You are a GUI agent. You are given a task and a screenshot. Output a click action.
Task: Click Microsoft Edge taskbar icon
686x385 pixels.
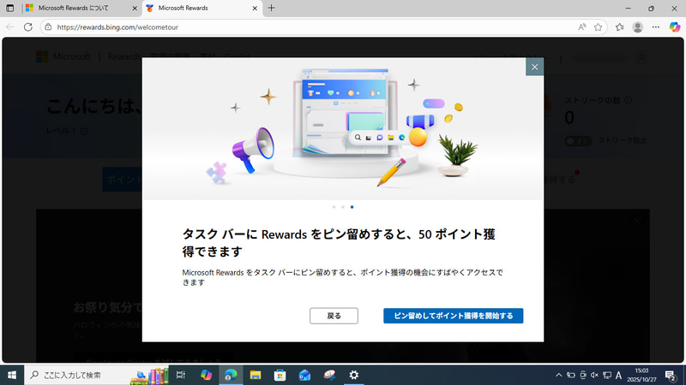231,375
